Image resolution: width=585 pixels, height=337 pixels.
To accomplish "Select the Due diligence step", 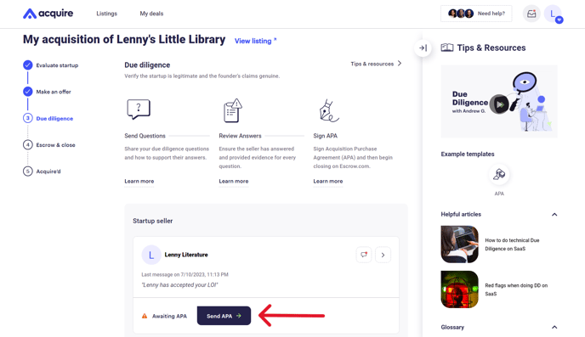I will tap(48, 118).
